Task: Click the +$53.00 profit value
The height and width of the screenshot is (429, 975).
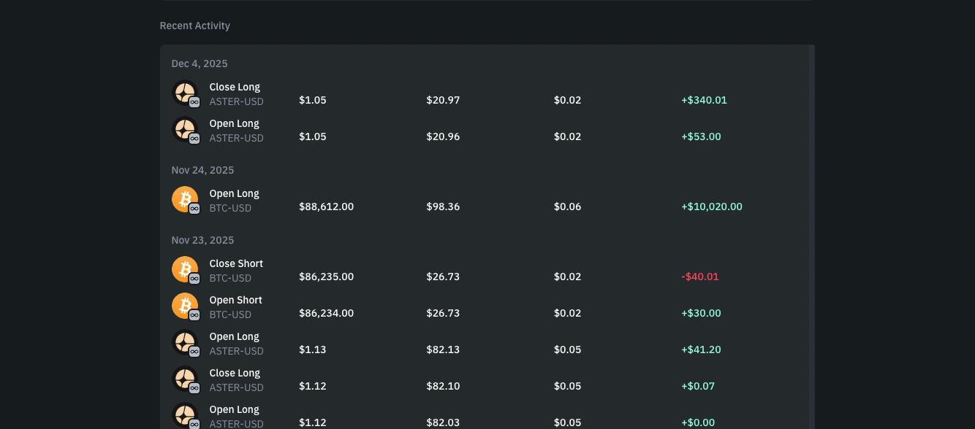Action: (701, 136)
